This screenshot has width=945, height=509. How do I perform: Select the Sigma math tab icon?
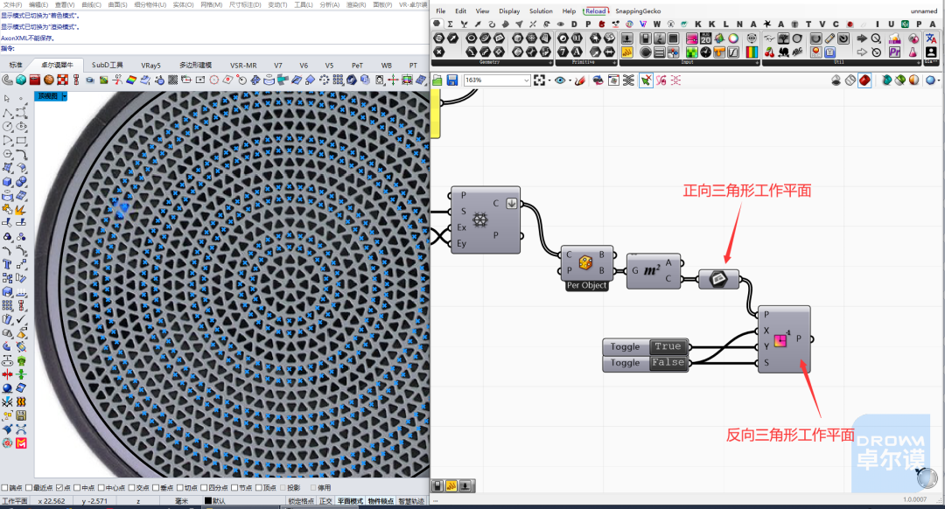coord(451,24)
